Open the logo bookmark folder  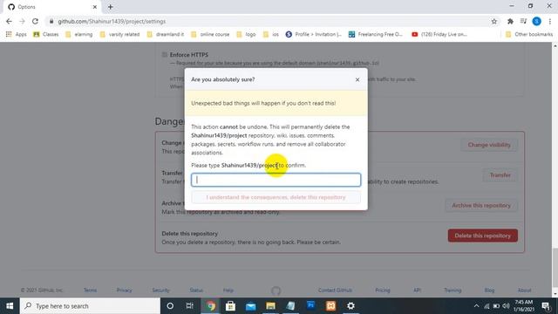point(246,34)
